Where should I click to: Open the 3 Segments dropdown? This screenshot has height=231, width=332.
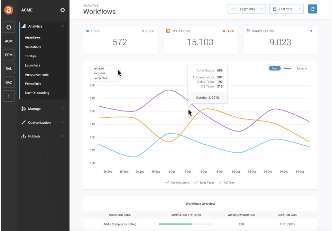click(246, 9)
